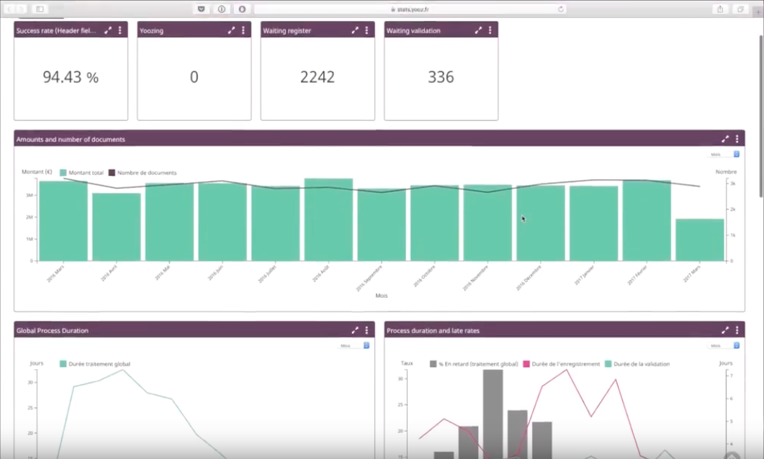Open the Safari share menu

point(719,9)
